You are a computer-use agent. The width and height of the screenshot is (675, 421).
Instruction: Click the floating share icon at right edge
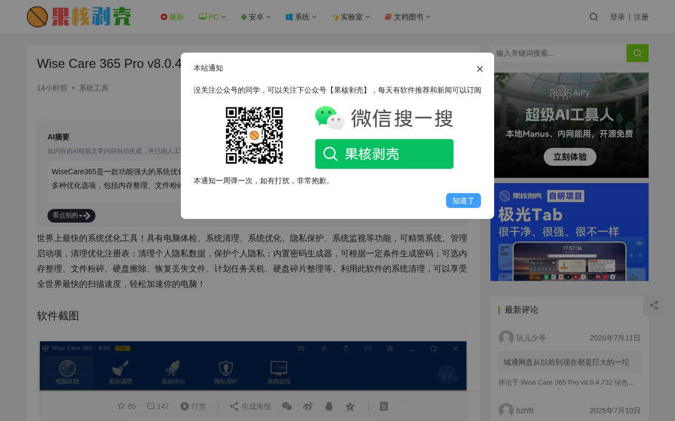(654, 305)
